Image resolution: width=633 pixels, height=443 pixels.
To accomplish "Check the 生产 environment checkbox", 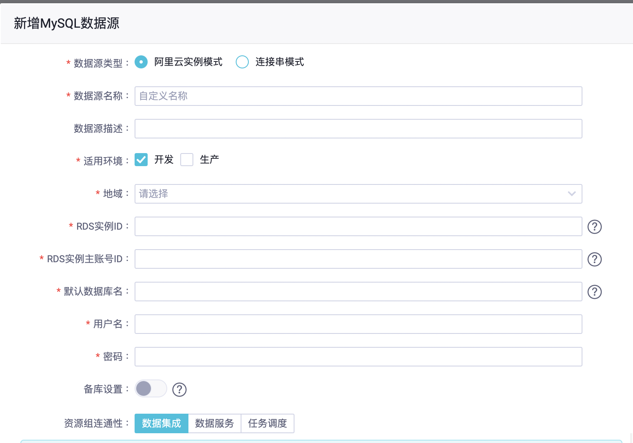I will pos(187,160).
